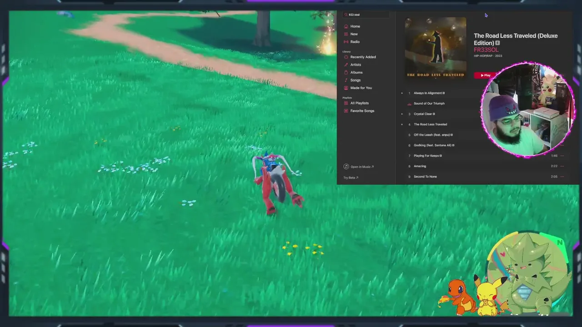Screen dimensions: 582x327
Task: Select Albums in the Library
Action: [356, 72]
